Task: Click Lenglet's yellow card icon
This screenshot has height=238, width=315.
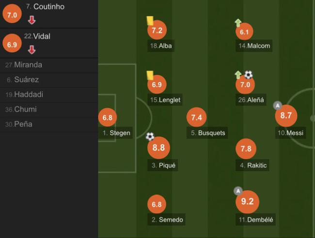Action: point(150,75)
